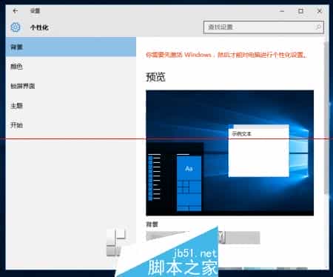
Task: Open the 锁屏界面 (Lock screen) section
Action: pyautogui.click(x=71, y=86)
